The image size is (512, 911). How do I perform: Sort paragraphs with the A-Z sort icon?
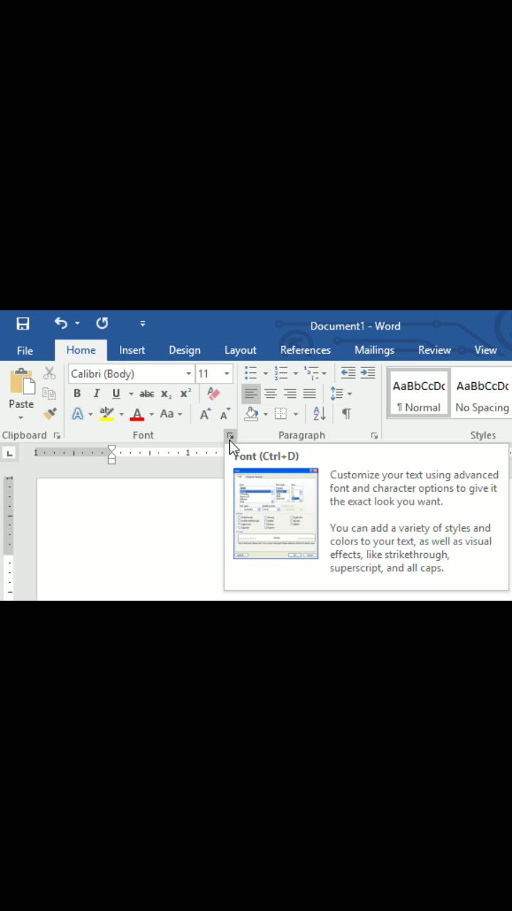(x=319, y=414)
